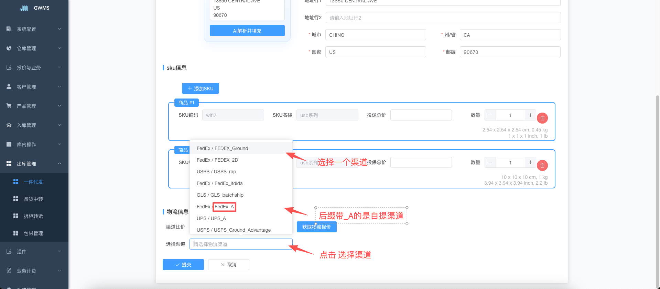Click the 州/省 field containing CA
660x289 pixels.
[510, 35]
